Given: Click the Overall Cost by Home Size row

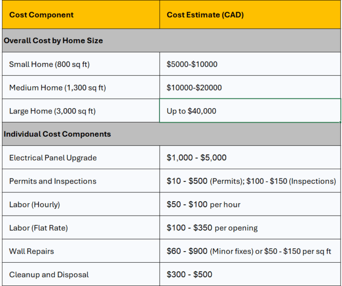Looking at the screenshot, I should coord(171,41).
